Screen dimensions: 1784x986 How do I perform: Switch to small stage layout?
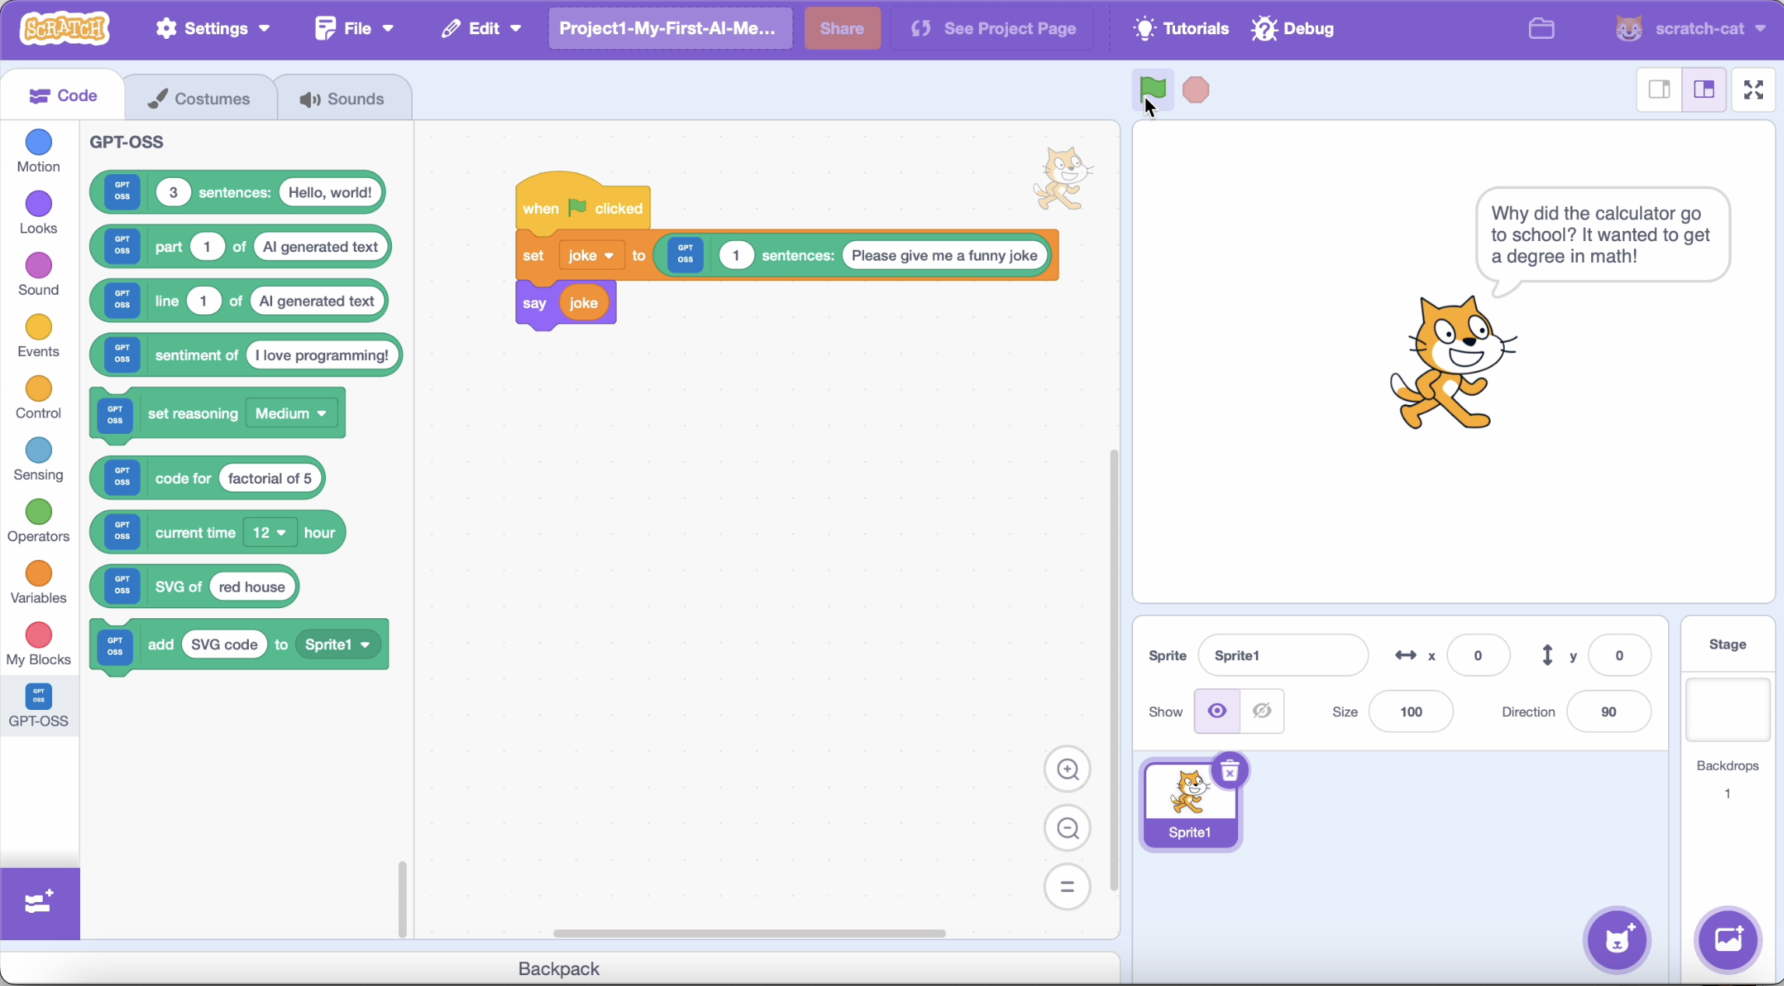(x=1659, y=89)
